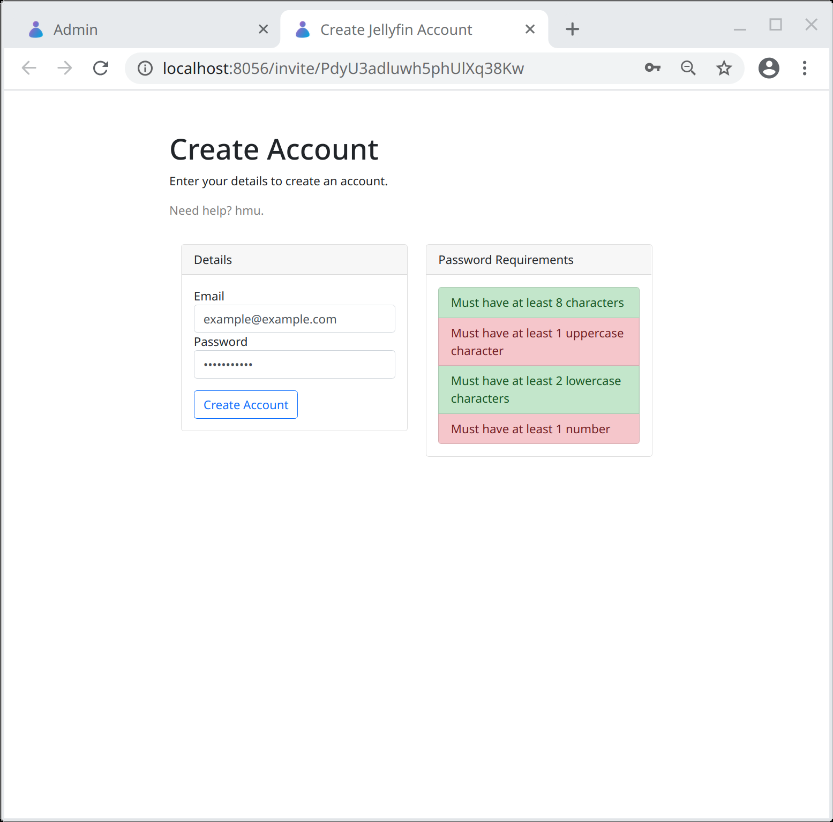Click the browser back arrow
This screenshot has height=822, width=833.
[x=29, y=68]
